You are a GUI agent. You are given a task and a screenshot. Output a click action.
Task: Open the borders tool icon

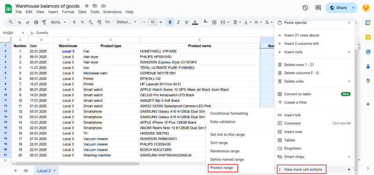pyautogui.click(x=214, y=22)
